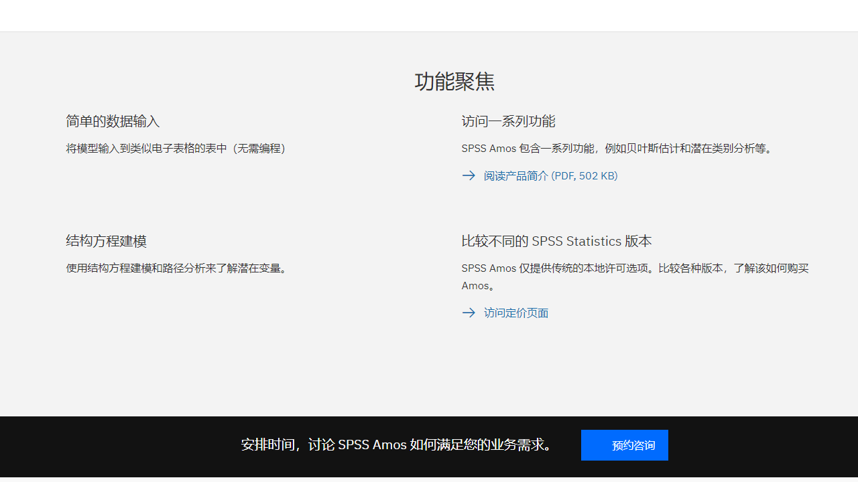Click the banner text about SPSS Amos business needs
This screenshot has width=858, height=482.
point(397,445)
